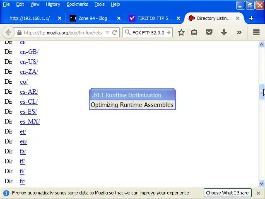Expand the toolbar overflow chevron
The image size is (265, 199).
click(239, 32)
